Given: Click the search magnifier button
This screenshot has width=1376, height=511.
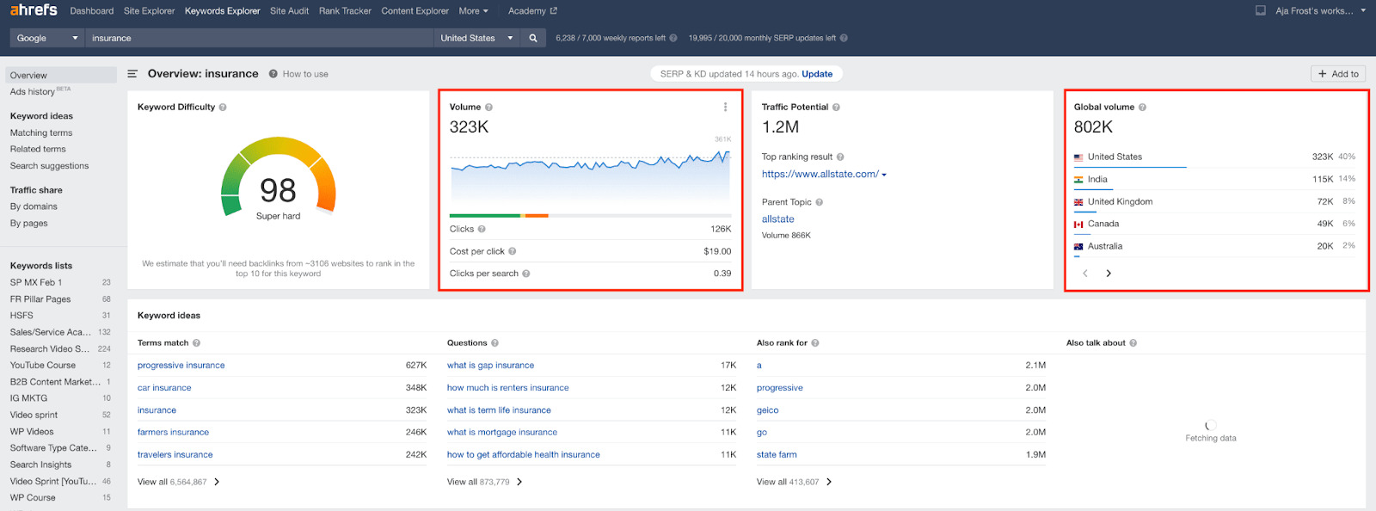Looking at the screenshot, I should coord(533,38).
